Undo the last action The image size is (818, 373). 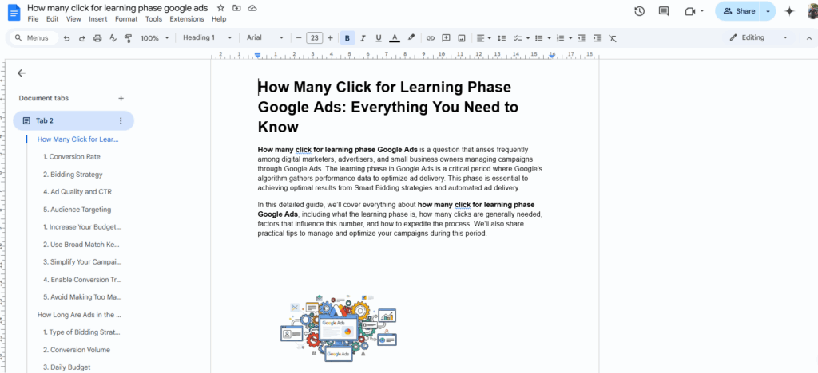tap(66, 38)
